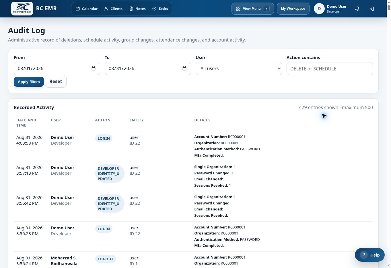Click the DATE AND TIME column header
Image resolution: width=391 pixels, height=268 pixels.
(26, 123)
